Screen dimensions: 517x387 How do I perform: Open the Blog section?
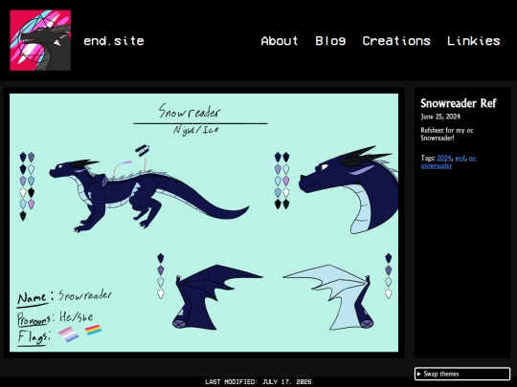pos(330,41)
